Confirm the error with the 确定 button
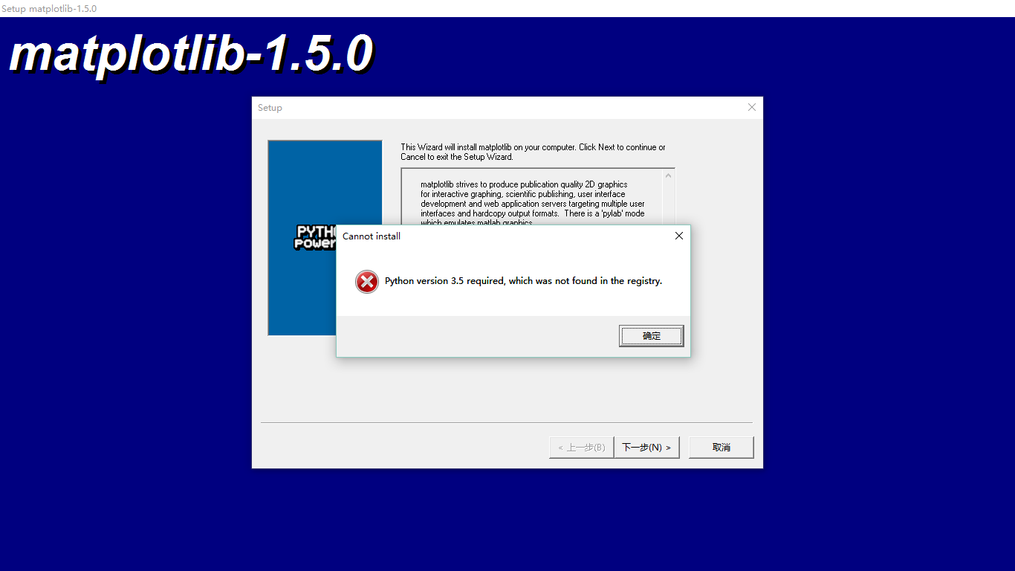The width and height of the screenshot is (1015, 571). 651,336
